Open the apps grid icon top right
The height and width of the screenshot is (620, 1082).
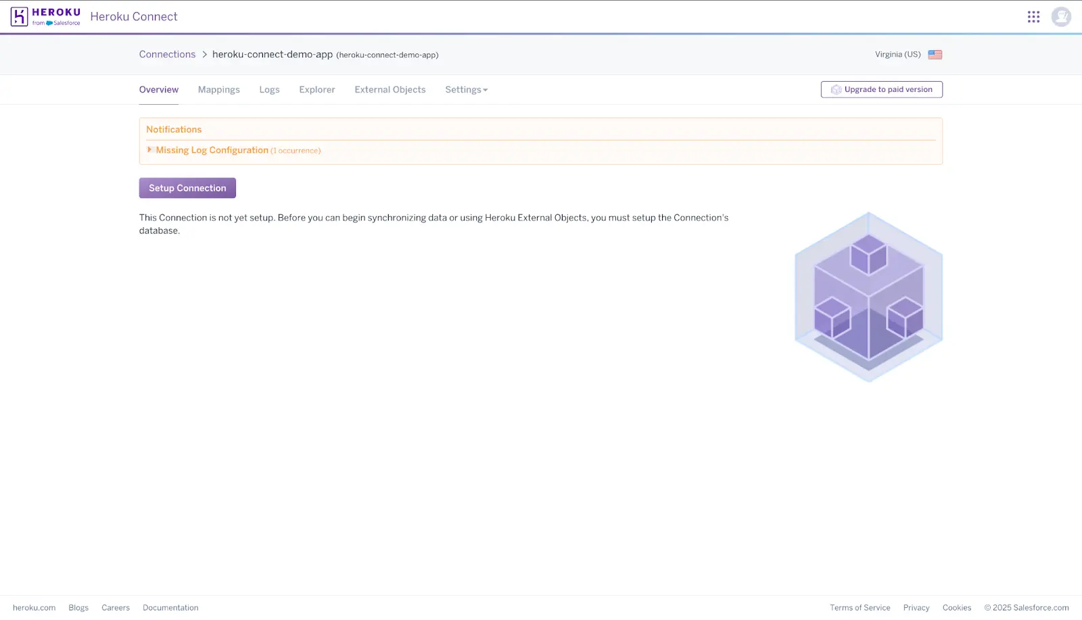pos(1033,16)
